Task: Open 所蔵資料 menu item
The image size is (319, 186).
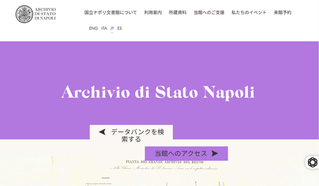Action: [178, 12]
